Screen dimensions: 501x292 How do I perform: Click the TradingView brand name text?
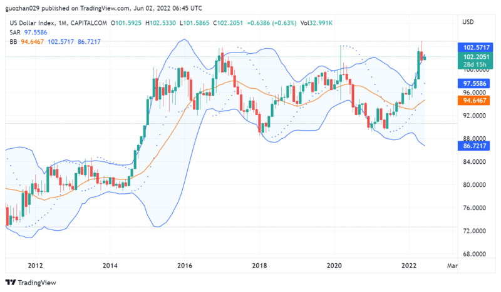coord(37,283)
